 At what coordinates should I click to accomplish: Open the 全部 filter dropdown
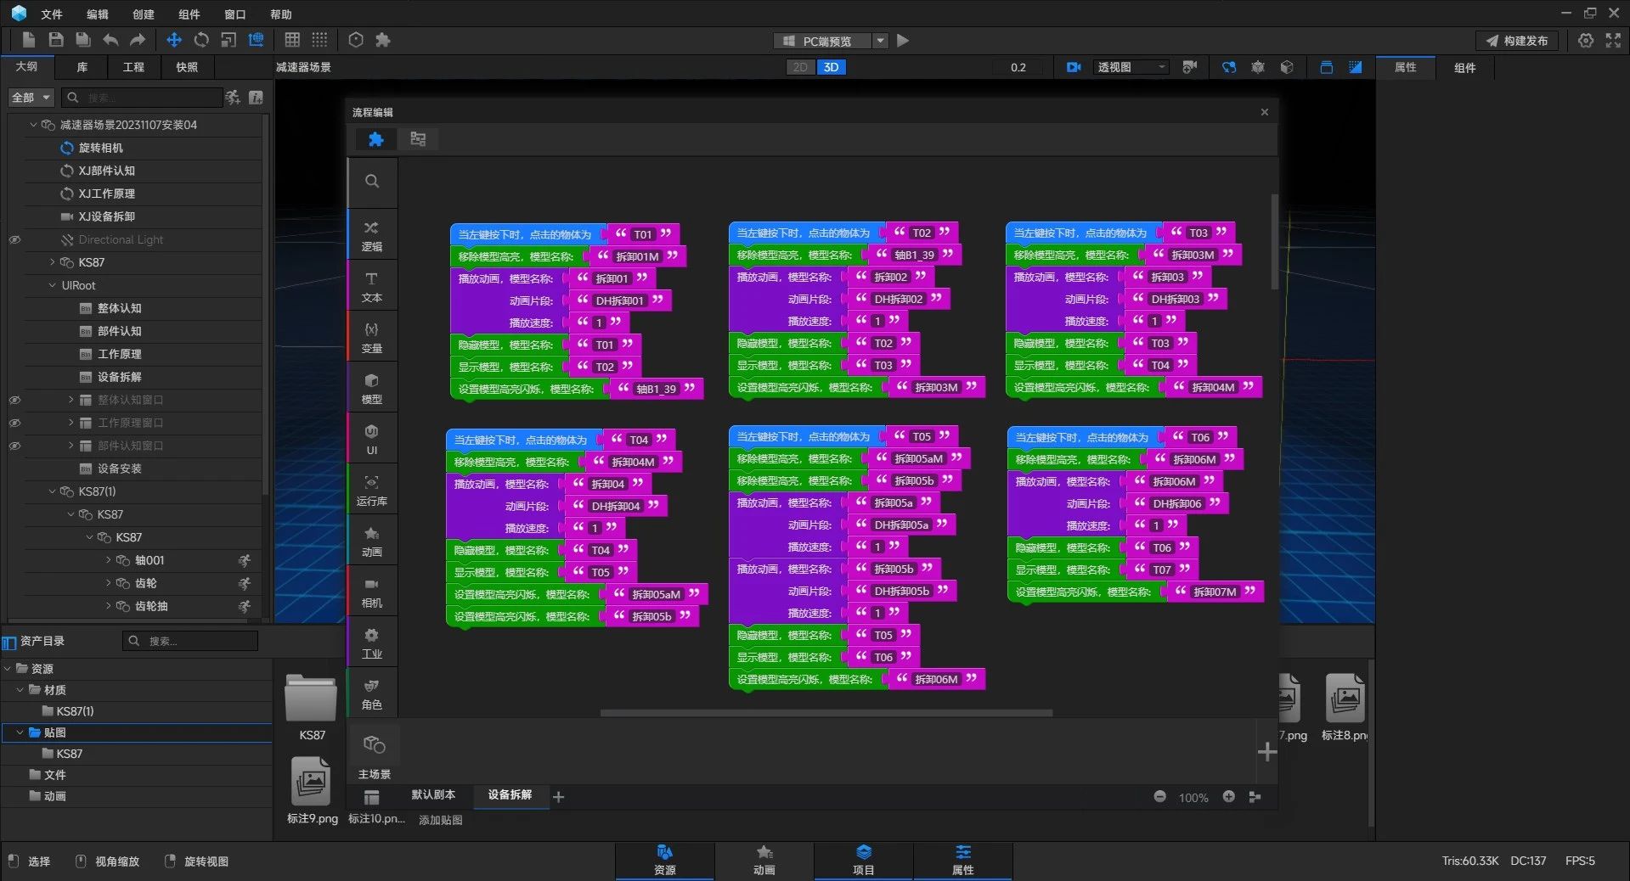point(31,98)
